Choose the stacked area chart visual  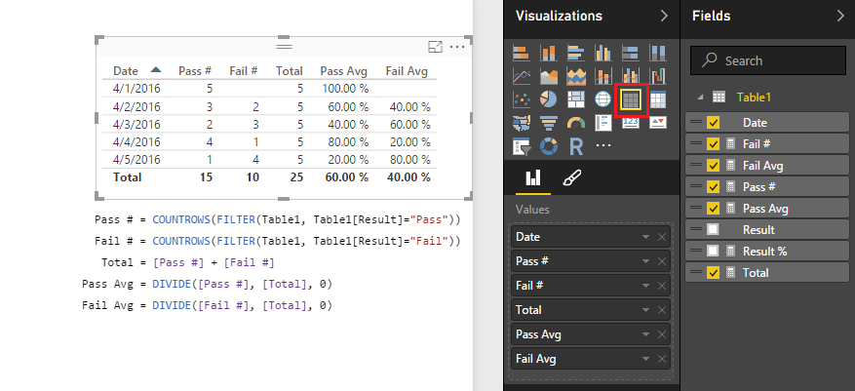point(576,76)
